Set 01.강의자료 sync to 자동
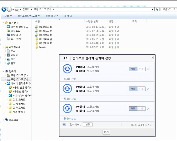This screenshot has height=141, width=177. (133, 69)
